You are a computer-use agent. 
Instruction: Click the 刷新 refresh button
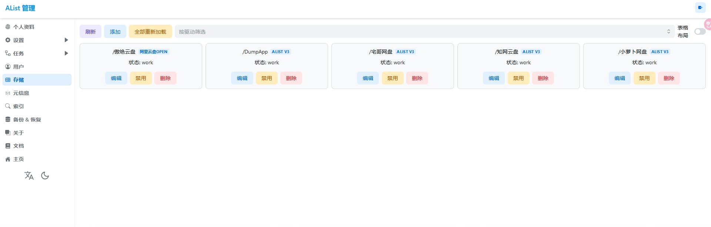[x=90, y=31]
